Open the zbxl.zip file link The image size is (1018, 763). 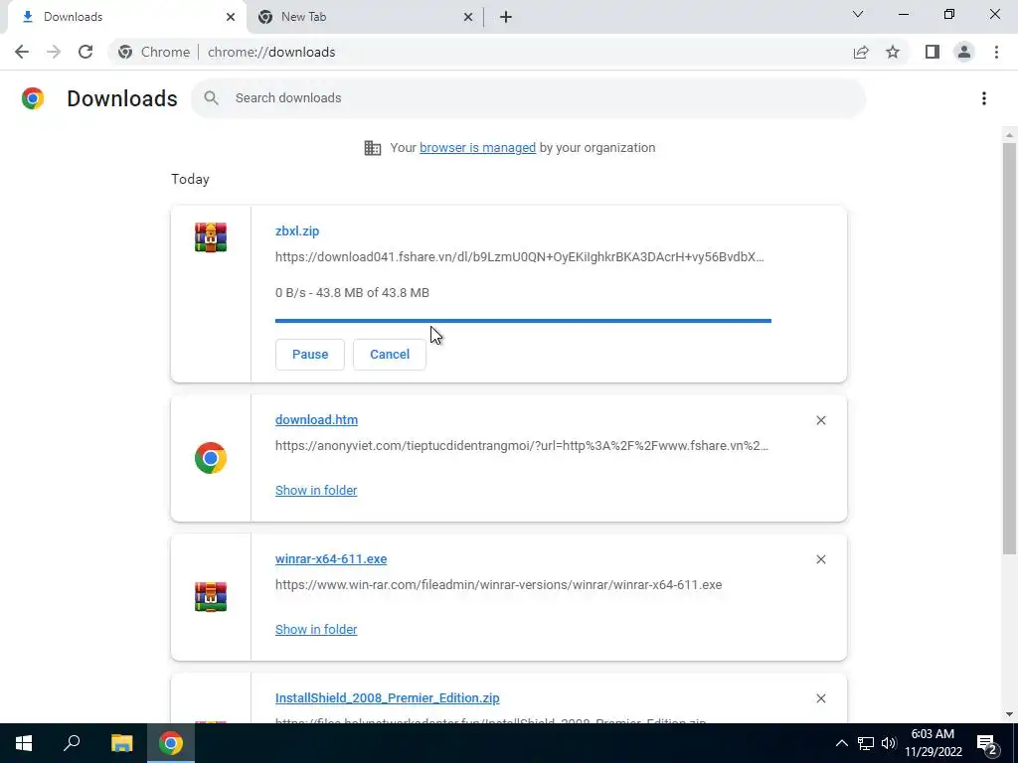point(296,230)
